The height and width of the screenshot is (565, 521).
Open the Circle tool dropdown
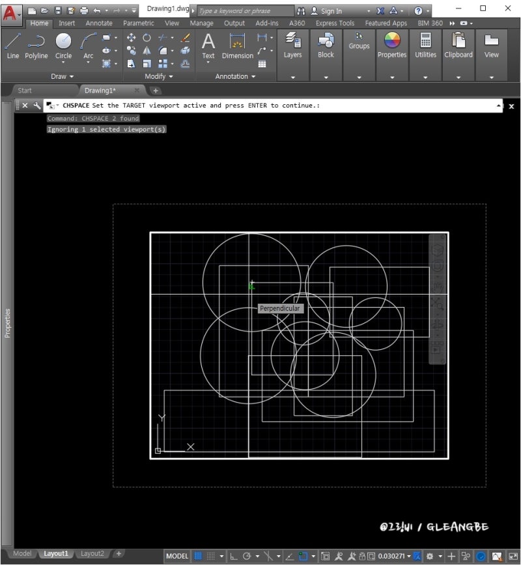point(63,61)
